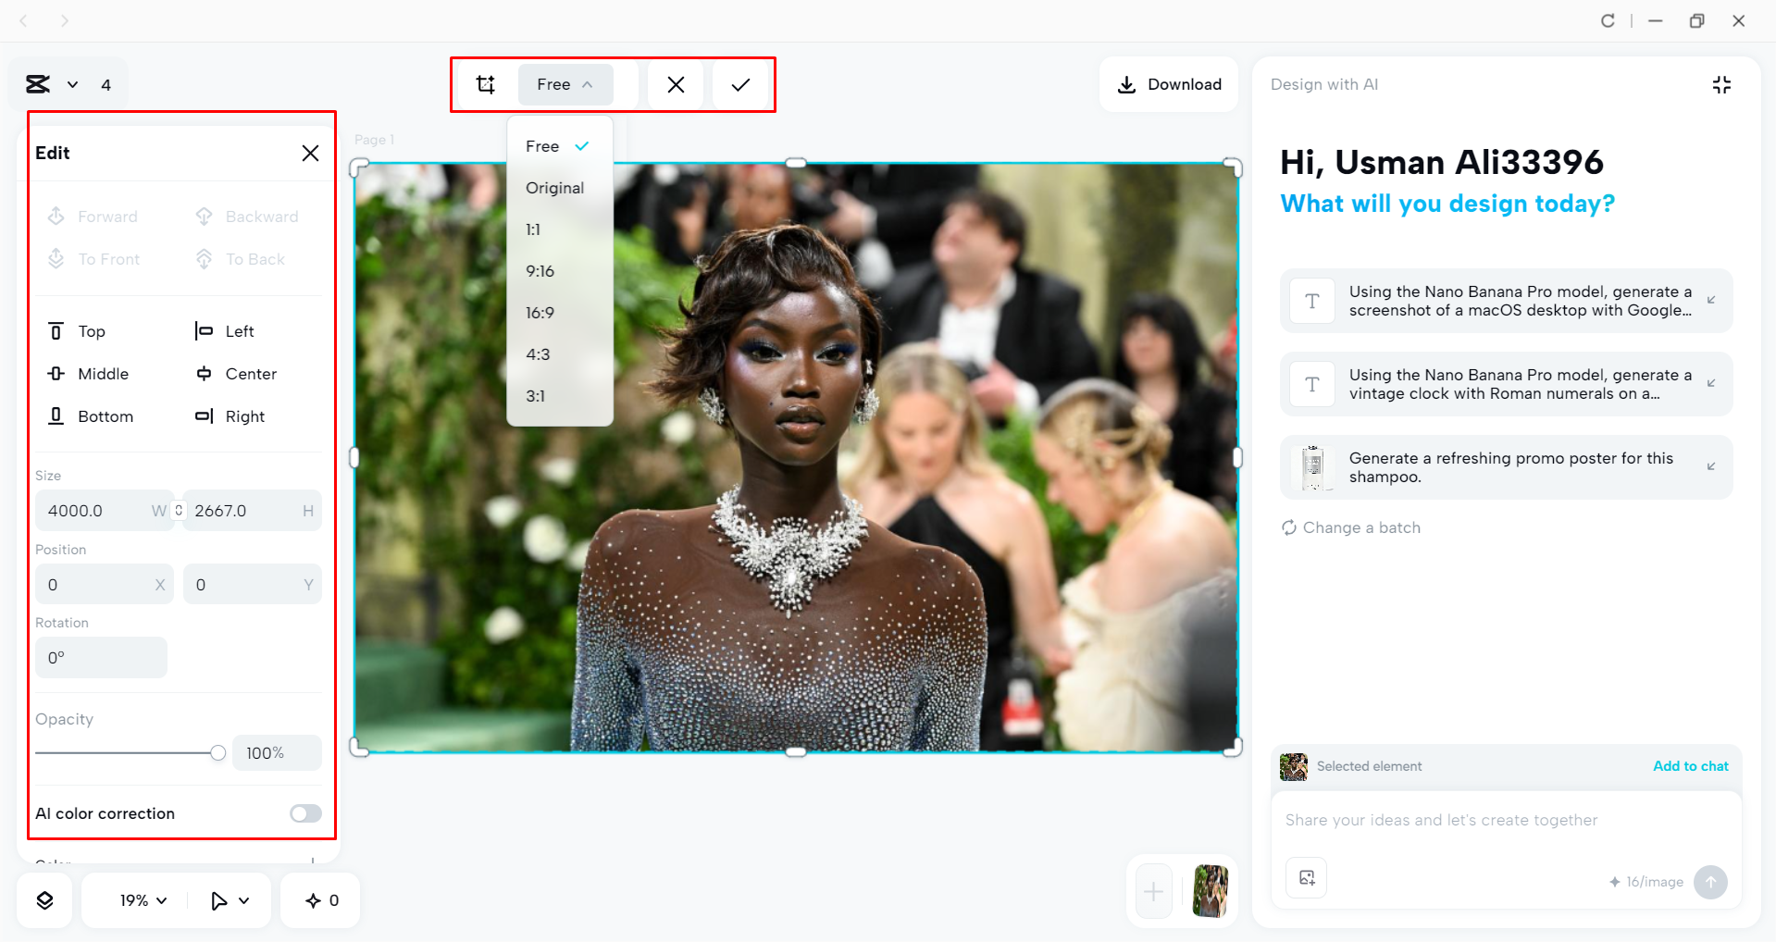Select the page thumbnail of the woman
This screenshot has width=1776, height=942.
1211,892
